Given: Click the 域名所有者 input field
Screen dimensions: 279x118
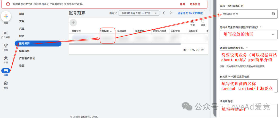Looking at the screenshot, I should click(249, 109).
